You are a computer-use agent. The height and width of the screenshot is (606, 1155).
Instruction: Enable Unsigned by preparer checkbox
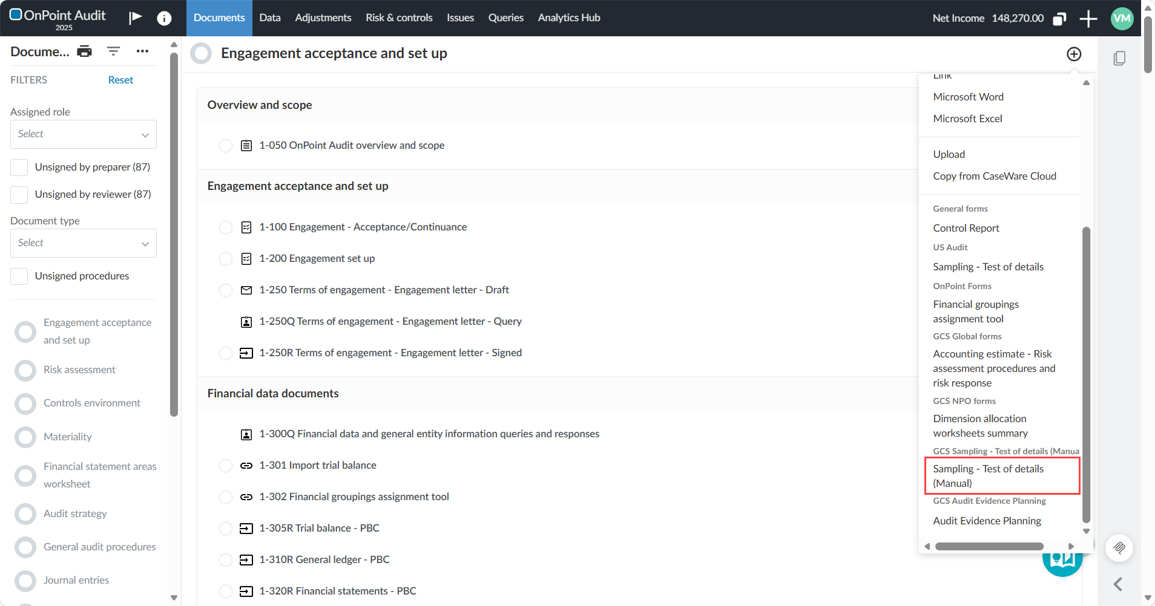pyautogui.click(x=19, y=168)
